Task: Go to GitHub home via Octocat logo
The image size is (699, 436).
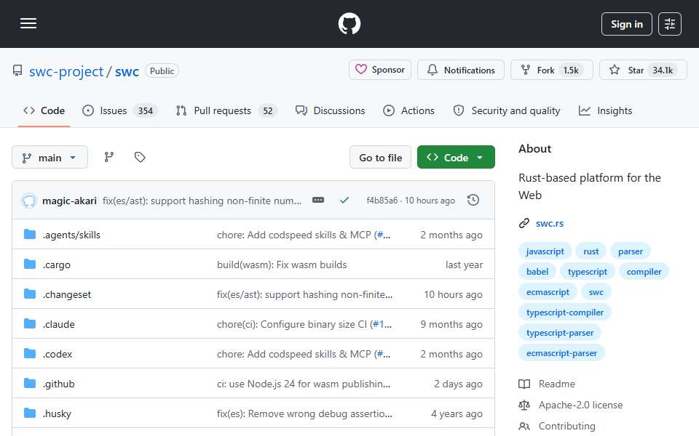Action: point(349,23)
